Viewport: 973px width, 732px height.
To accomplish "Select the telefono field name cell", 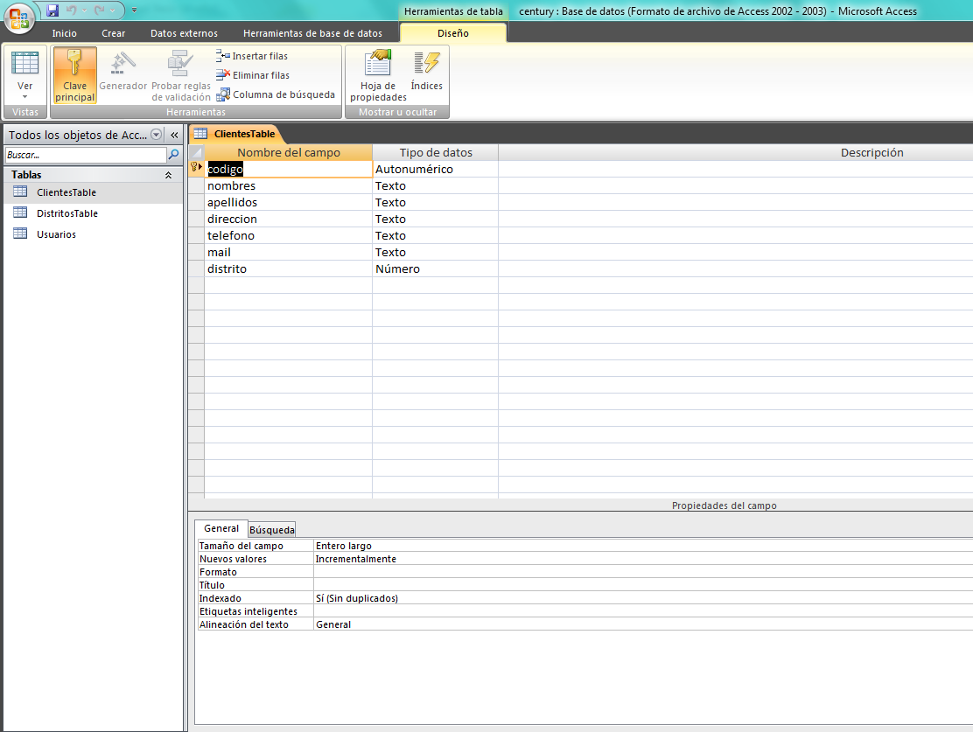I will click(x=289, y=236).
